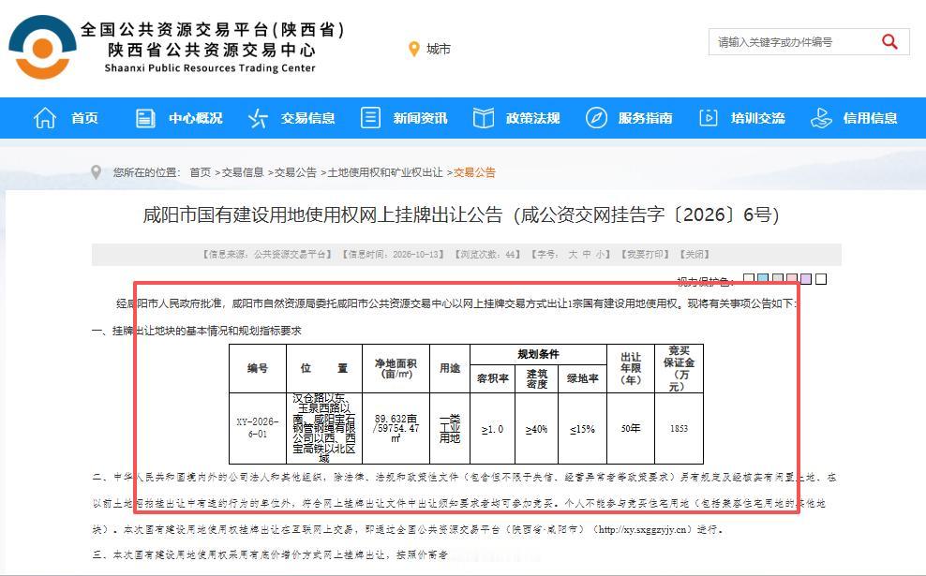
Task: Click the open book icon beside 政策法规
Action: click(483, 118)
